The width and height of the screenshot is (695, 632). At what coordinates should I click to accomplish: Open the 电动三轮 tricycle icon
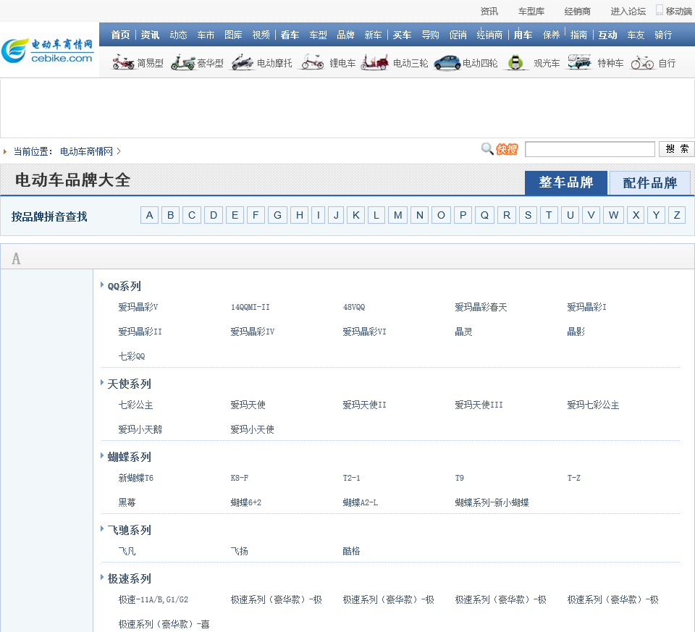click(x=374, y=62)
